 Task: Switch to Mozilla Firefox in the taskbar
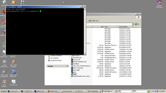click(x=54, y=91)
